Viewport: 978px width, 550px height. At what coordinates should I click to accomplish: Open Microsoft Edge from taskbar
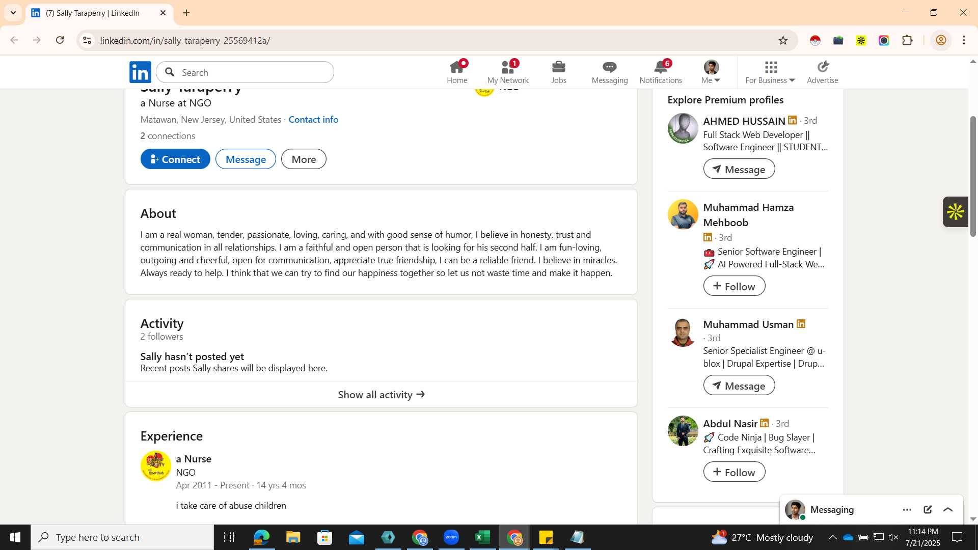point(261,537)
